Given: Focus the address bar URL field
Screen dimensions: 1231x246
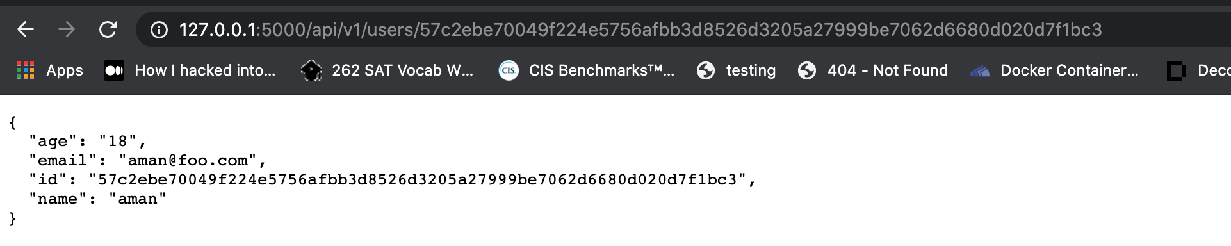Looking at the screenshot, I should [x=640, y=29].
